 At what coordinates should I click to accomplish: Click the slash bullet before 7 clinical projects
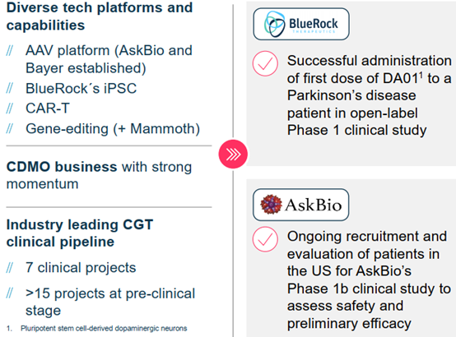pyautogui.click(x=10, y=268)
